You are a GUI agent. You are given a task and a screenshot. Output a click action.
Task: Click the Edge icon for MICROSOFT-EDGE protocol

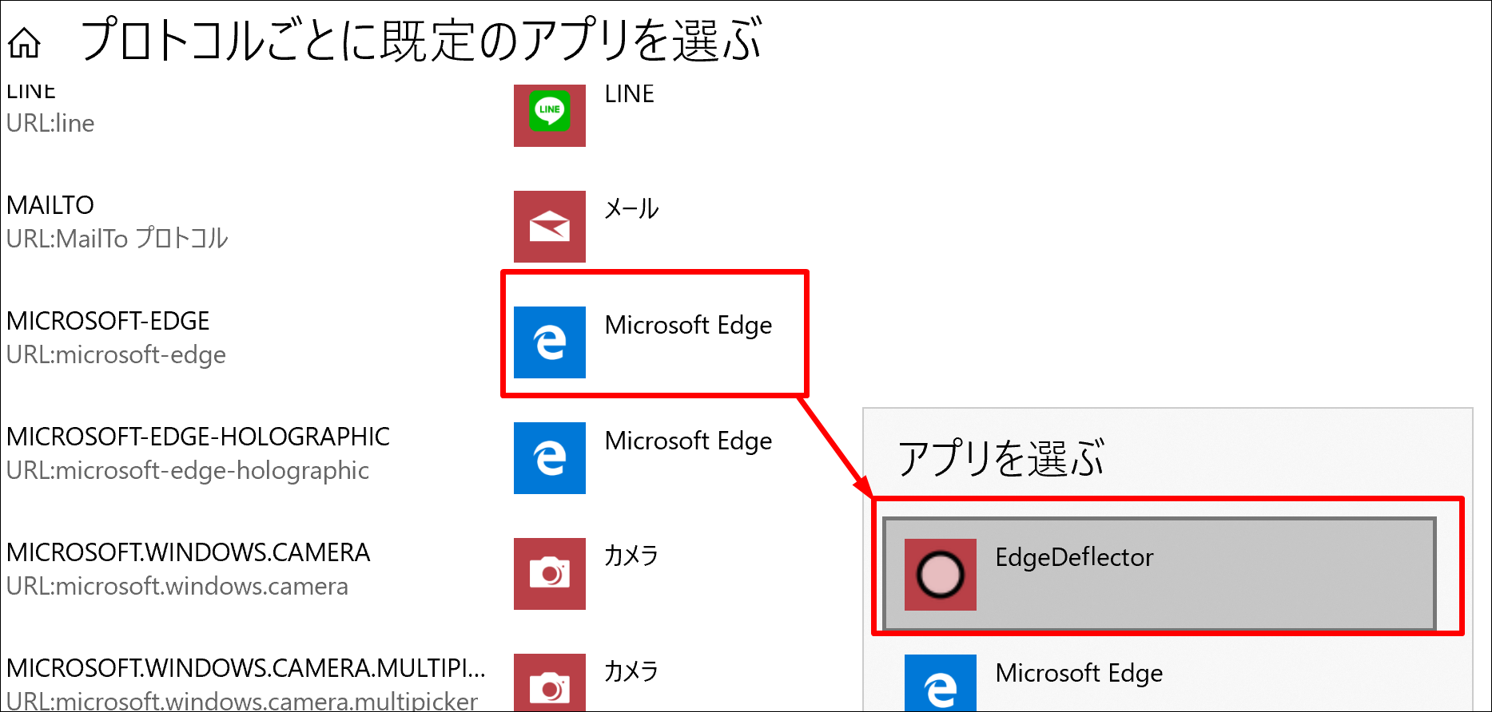[x=550, y=342]
